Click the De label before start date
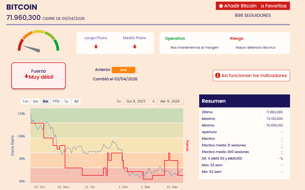This screenshot has width=305, height=190. (x=119, y=101)
